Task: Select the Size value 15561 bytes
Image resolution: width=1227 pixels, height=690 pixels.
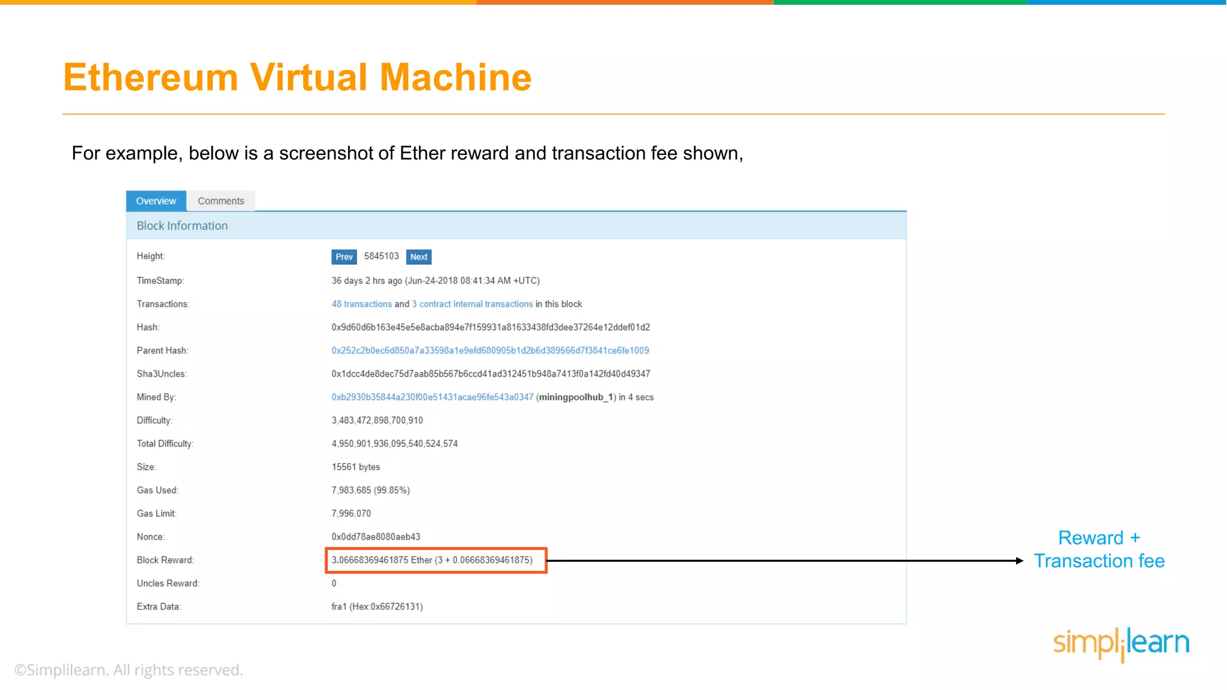Action: 356,467
